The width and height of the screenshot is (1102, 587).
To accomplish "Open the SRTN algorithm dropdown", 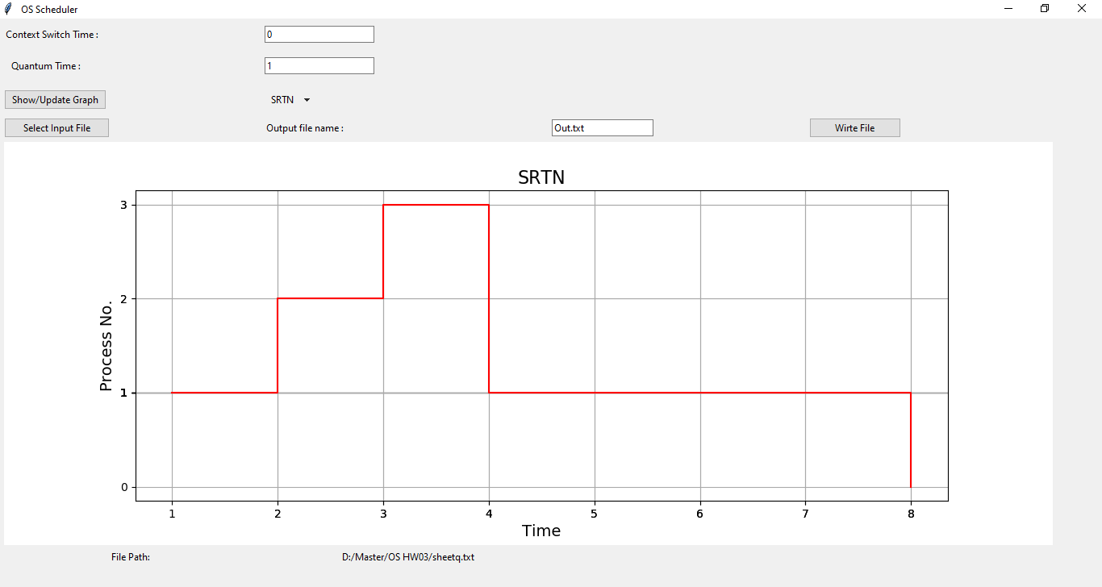I will [x=290, y=100].
